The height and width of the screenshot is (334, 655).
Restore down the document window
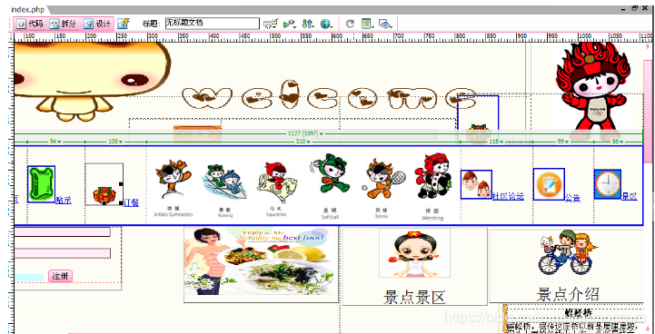click(x=635, y=8)
